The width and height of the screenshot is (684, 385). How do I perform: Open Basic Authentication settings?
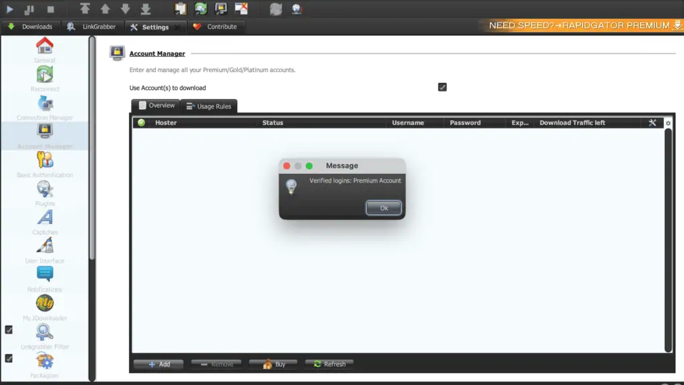45,165
